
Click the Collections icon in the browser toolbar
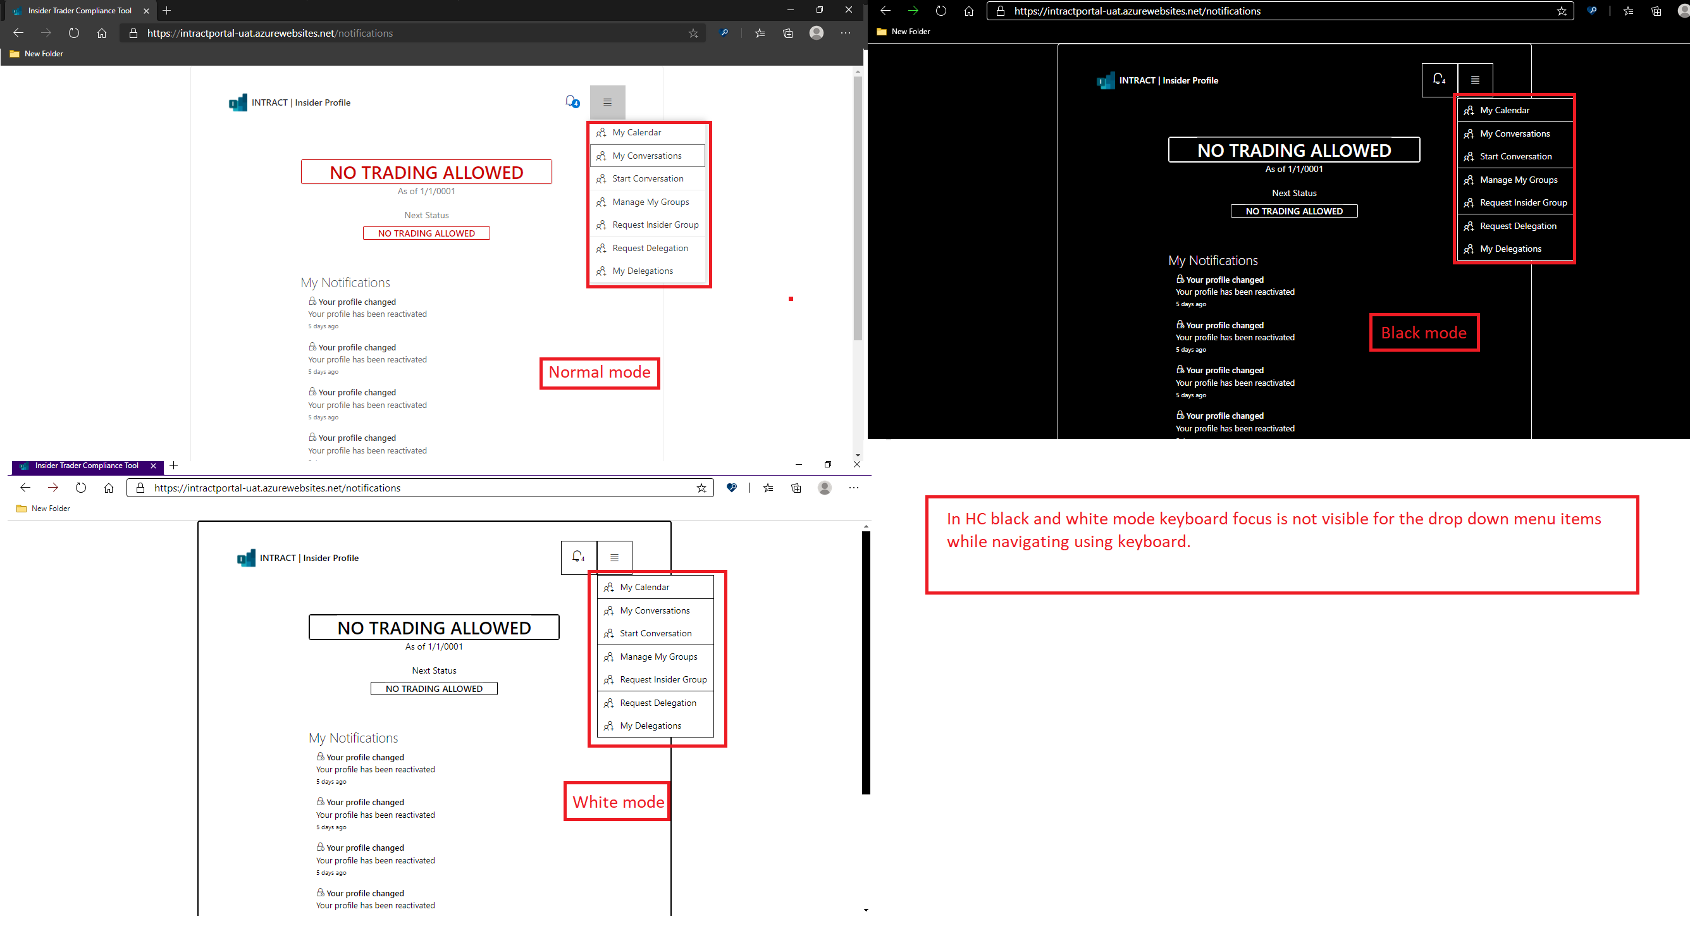787,33
